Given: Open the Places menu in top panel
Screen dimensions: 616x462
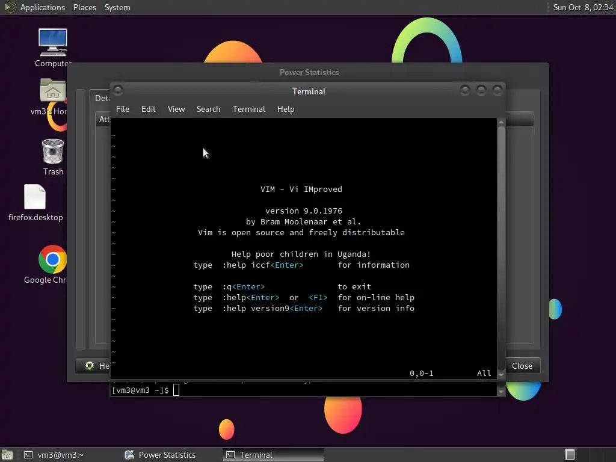Looking at the screenshot, I should 84,7.
